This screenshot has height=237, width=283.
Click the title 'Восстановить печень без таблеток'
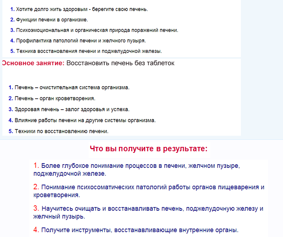(x=120, y=63)
